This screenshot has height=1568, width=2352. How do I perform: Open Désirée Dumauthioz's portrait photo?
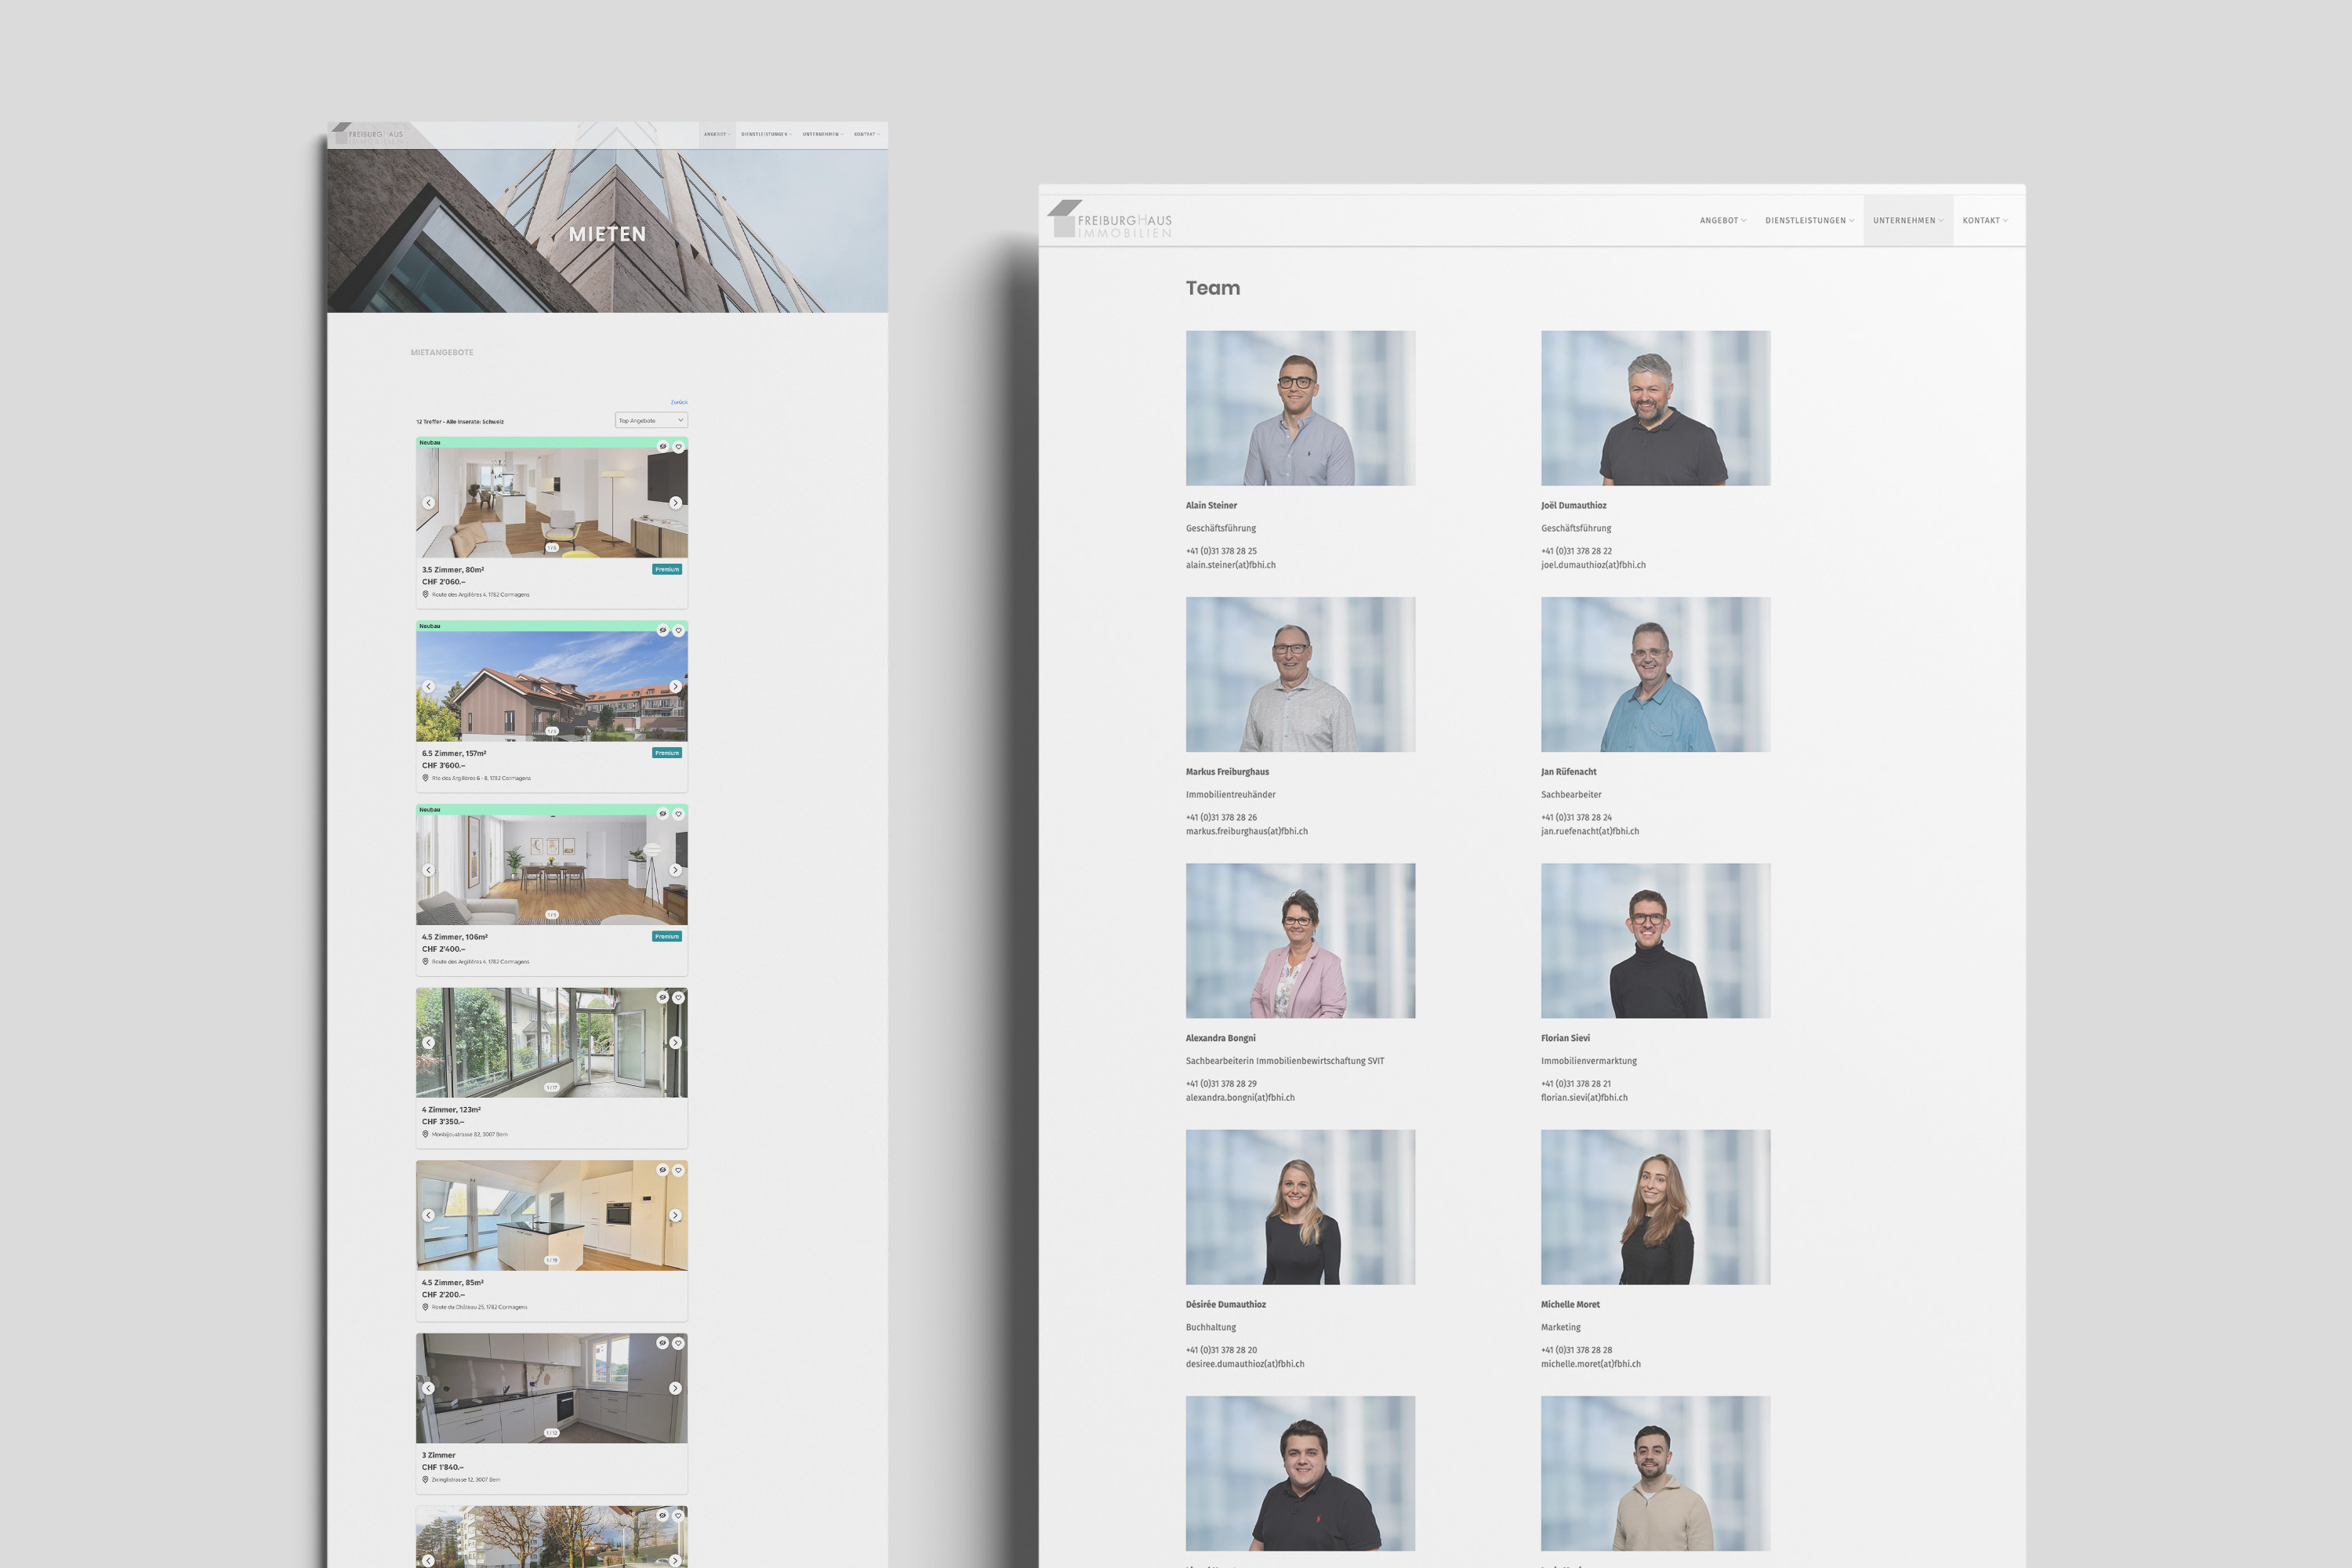[1300, 1207]
